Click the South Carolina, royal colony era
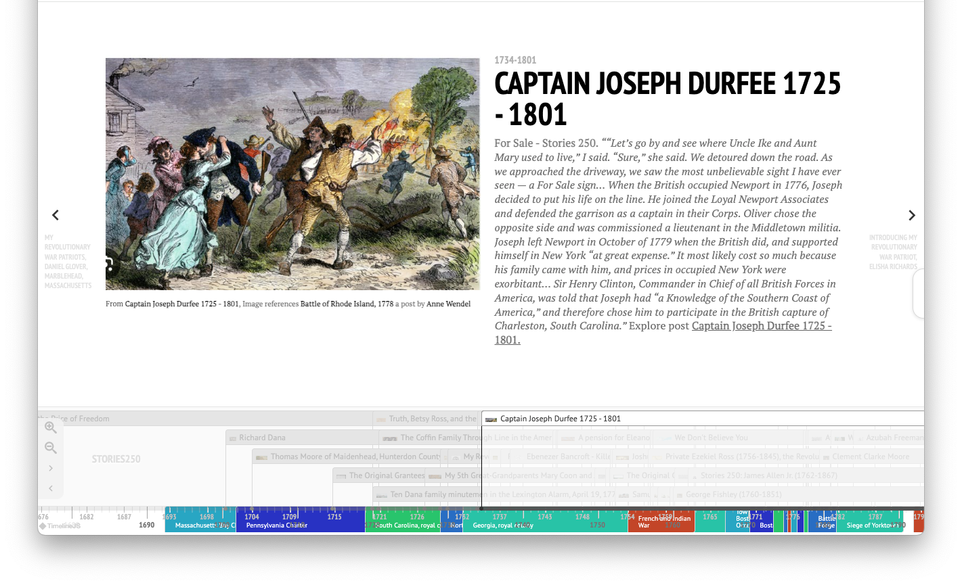 click(x=403, y=520)
